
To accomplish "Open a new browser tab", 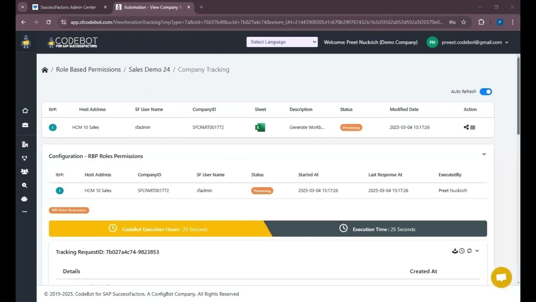I will 201,7.
